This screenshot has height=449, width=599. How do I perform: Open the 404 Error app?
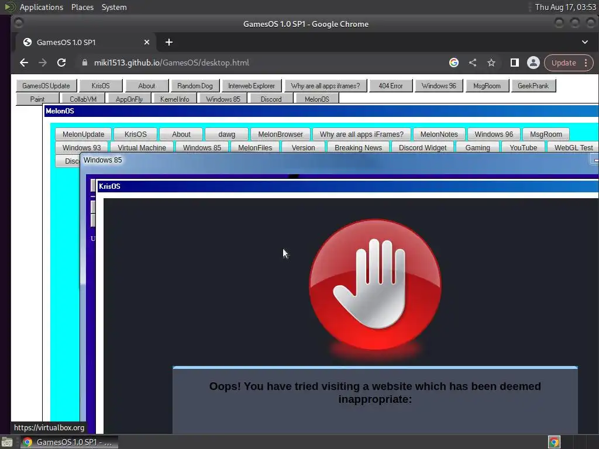391,86
